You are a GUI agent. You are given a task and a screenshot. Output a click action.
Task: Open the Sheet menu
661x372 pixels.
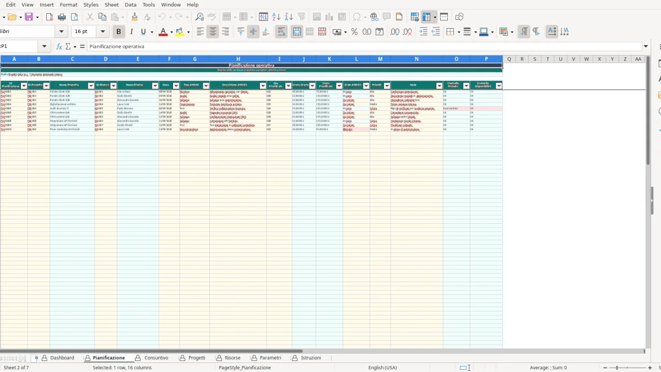click(x=111, y=4)
